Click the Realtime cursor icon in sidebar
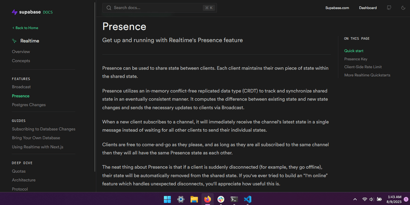 pos(15,41)
